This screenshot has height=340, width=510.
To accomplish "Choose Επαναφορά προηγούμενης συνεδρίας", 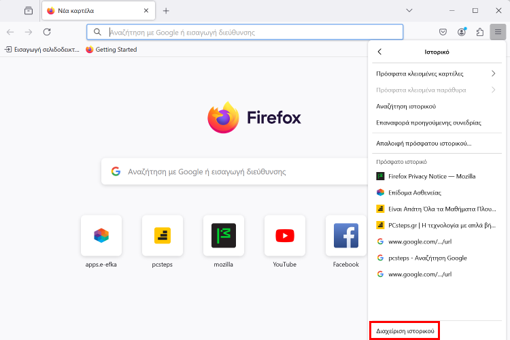I will (437, 122).
